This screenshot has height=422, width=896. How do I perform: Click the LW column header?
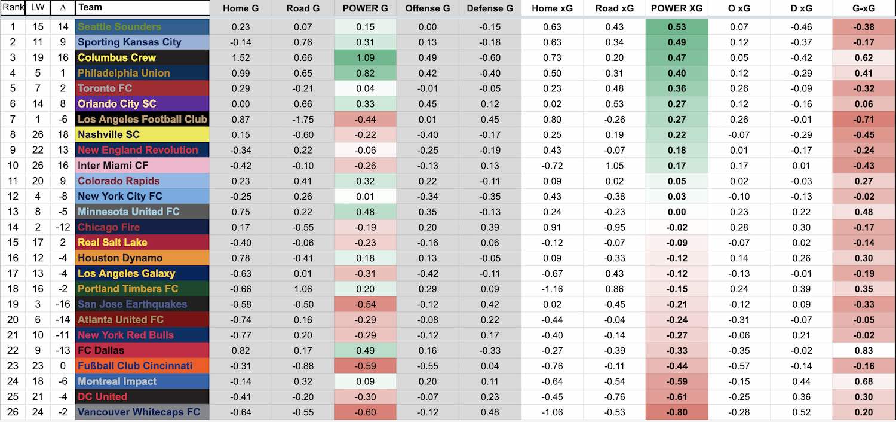(x=38, y=8)
